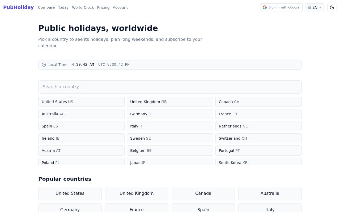Choose Canada CA from the list
The height and width of the screenshot is (212, 340).
tap(258, 102)
